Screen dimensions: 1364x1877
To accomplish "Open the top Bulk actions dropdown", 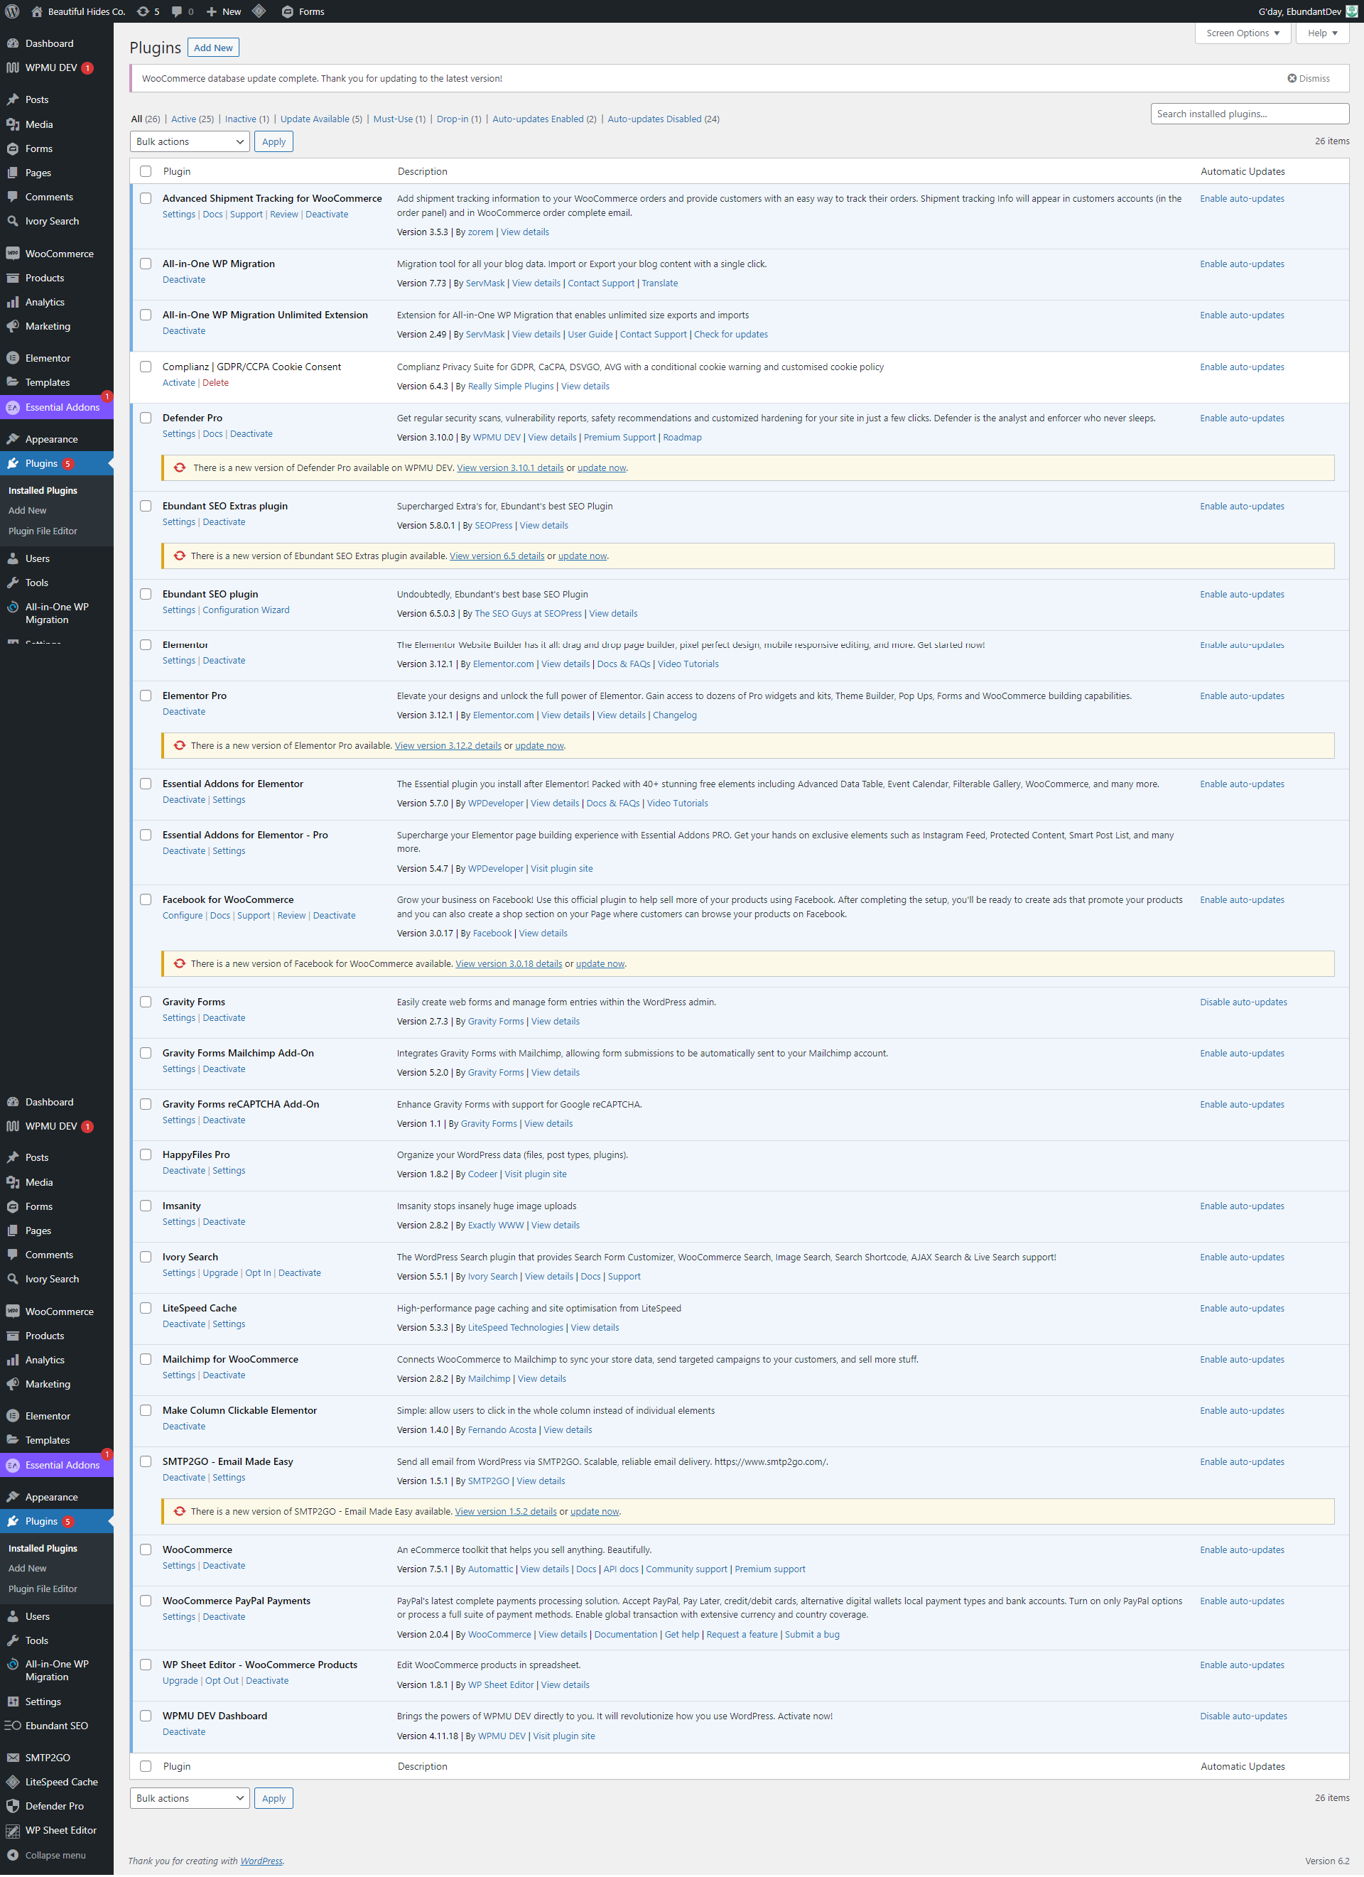I will [190, 141].
